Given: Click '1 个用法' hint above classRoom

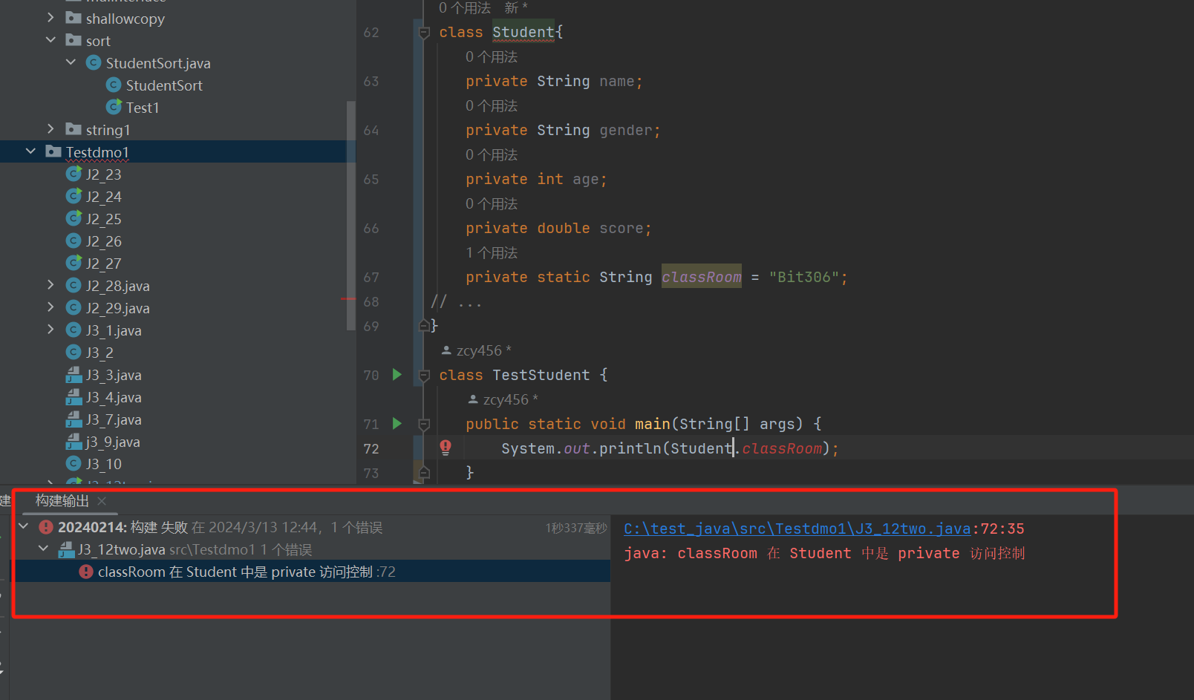Looking at the screenshot, I should pyautogui.click(x=492, y=252).
